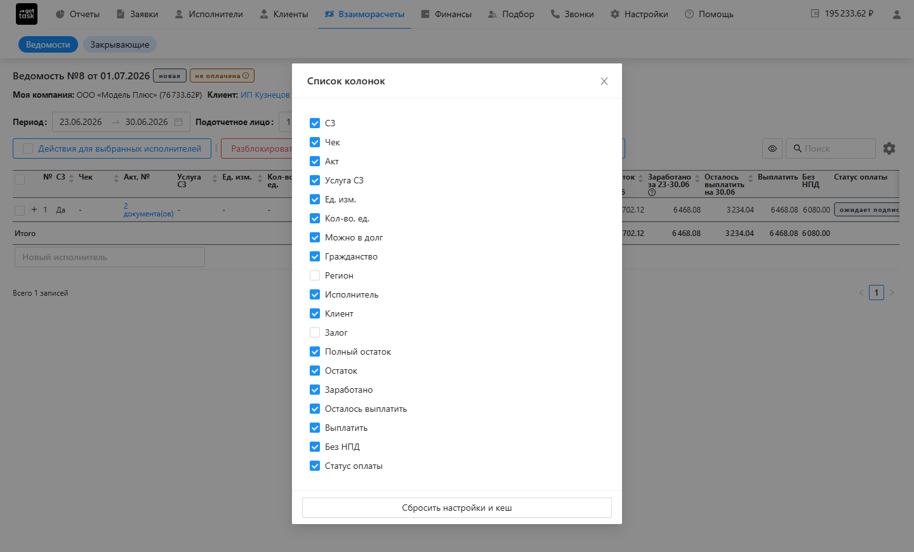Open the Клиенты section

click(x=284, y=14)
